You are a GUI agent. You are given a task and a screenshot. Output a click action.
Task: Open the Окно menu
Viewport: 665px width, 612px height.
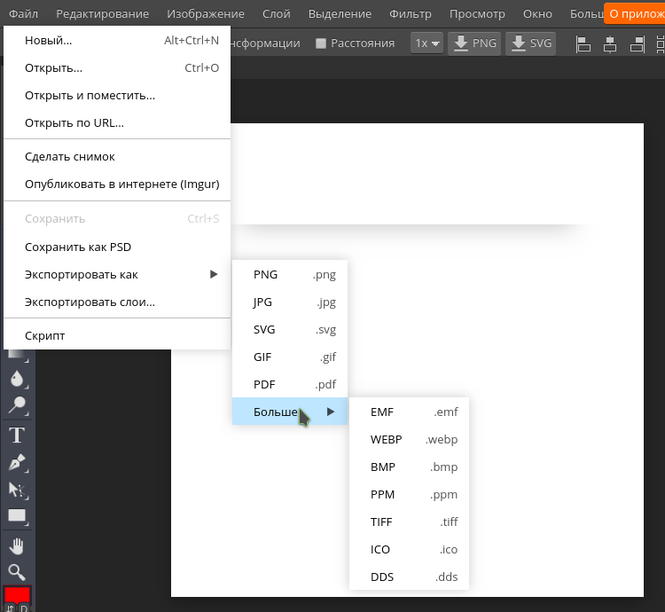537,14
